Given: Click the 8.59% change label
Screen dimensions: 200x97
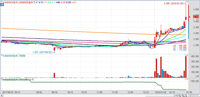Looking at the screenshot, I should (196, 19).
